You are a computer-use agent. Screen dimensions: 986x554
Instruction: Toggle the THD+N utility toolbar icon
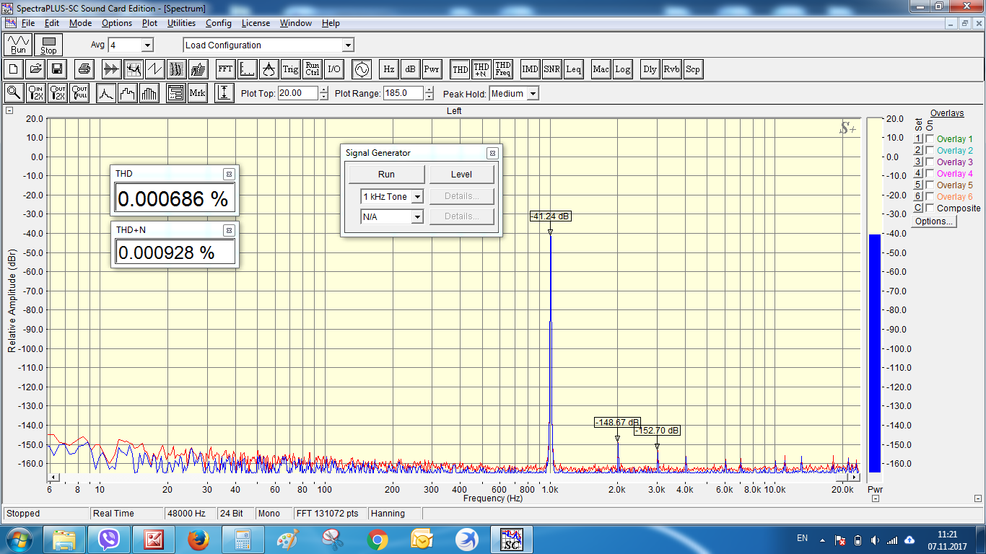[x=481, y=70]
